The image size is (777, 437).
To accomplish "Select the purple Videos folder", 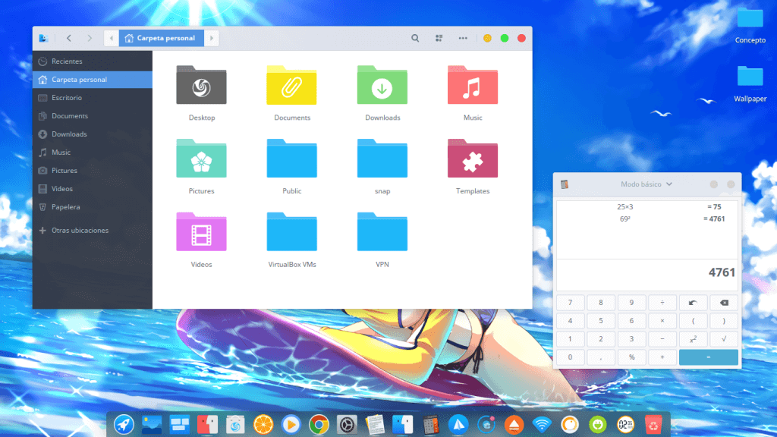I will [201, 240].
